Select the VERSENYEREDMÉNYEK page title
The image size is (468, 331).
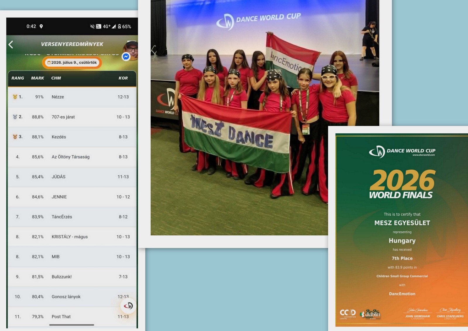72,44
